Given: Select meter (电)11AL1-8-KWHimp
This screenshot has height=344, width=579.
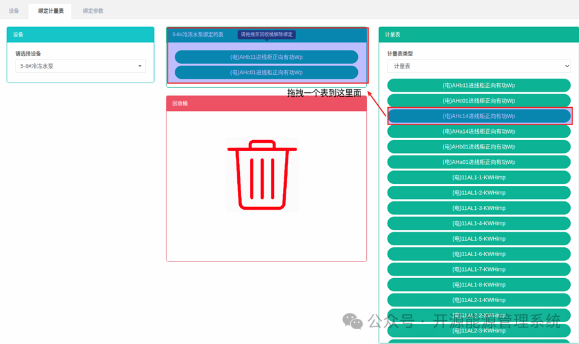Looking at the screenshot, I should (479, 285).
